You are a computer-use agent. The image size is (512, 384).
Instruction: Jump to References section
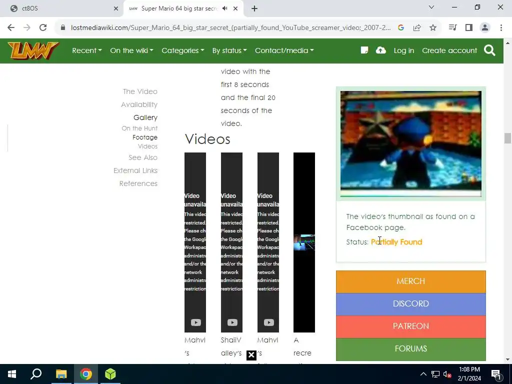138,183
